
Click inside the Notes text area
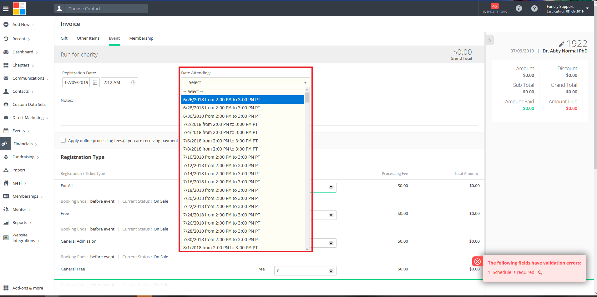point(269,115)
